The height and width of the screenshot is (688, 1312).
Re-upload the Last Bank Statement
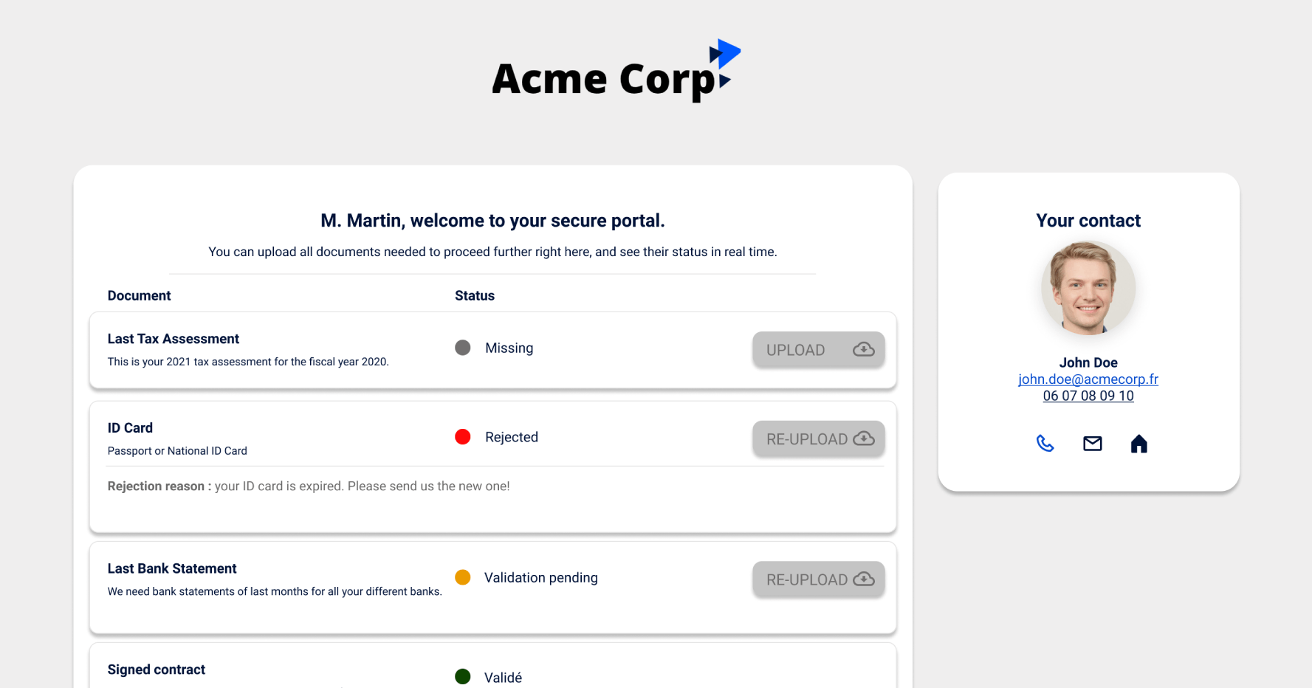[817, 579]
